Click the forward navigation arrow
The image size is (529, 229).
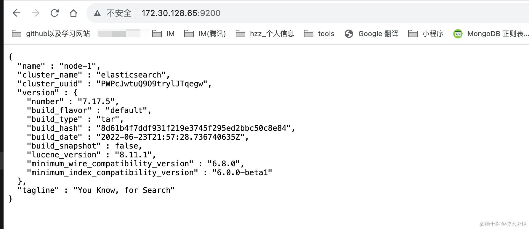(x=36, y=13)
